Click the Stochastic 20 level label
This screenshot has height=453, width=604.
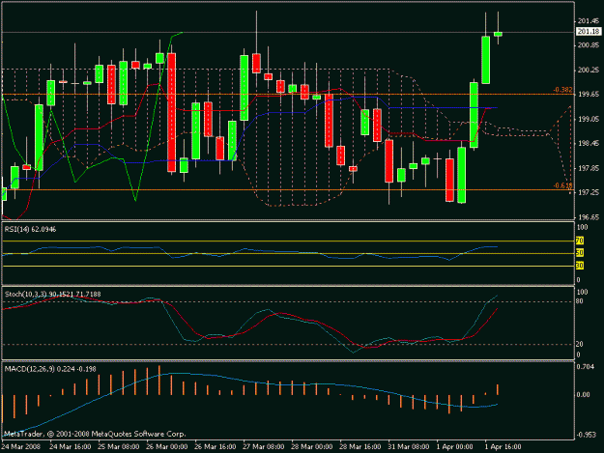579,344
